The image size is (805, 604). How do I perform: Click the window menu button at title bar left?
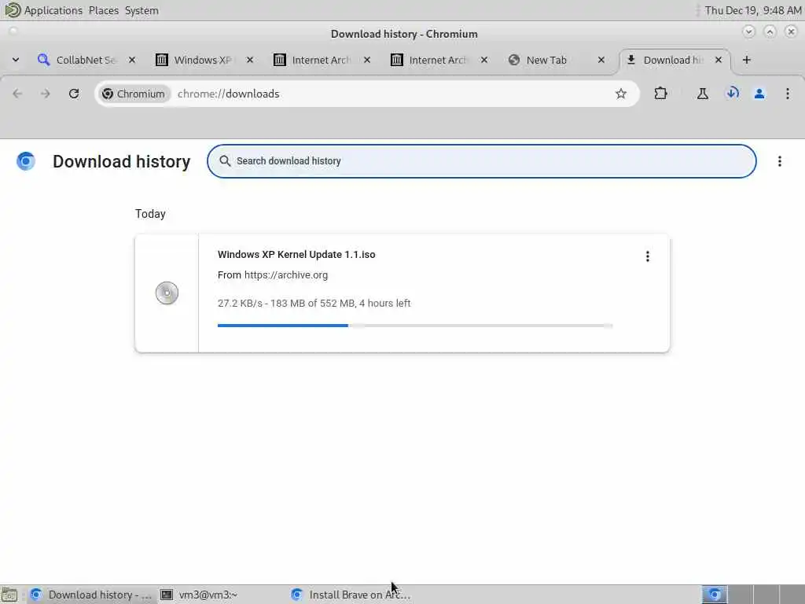(x=13, y=31)
